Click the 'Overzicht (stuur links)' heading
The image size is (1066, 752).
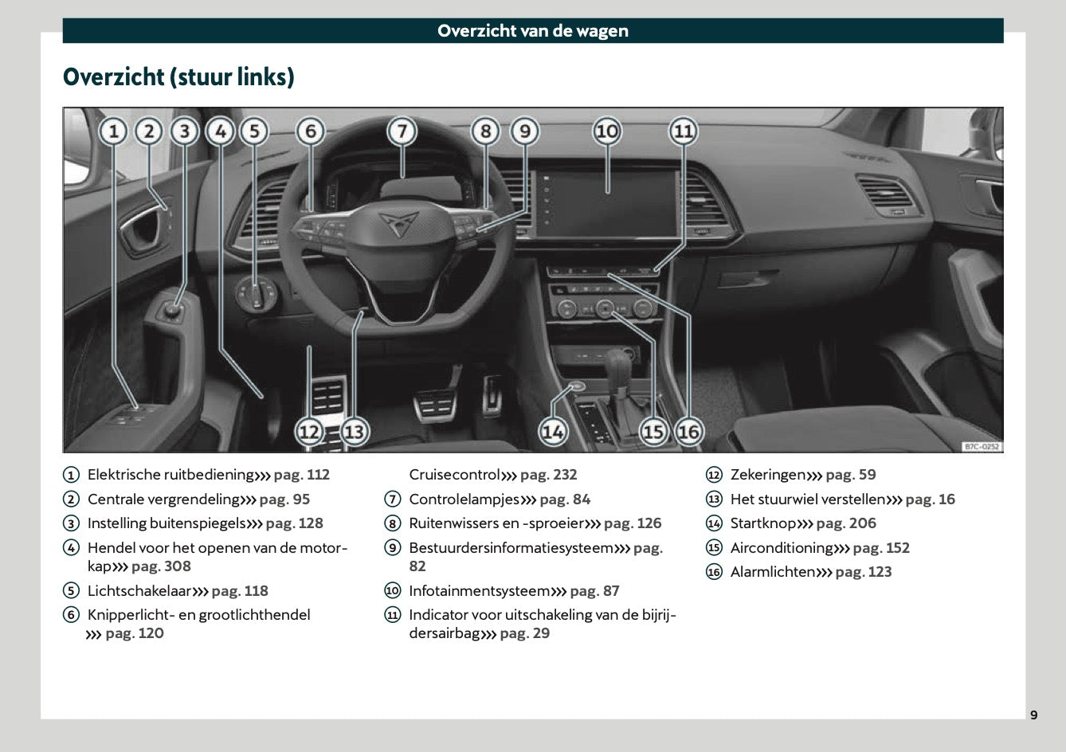178,77
